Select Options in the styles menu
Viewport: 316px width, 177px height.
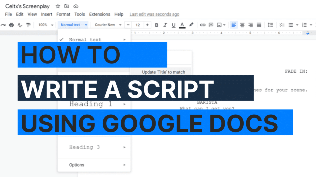pyautogui.click(x=77, y=165)
